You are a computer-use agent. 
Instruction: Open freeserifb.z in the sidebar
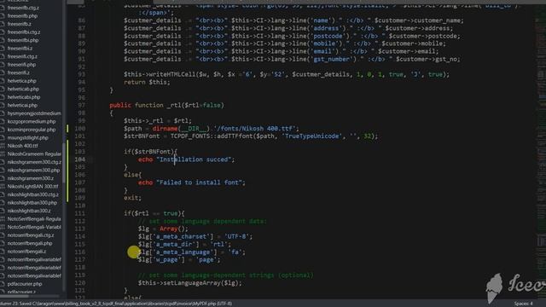pyautogui.click(x=20, y=24)
